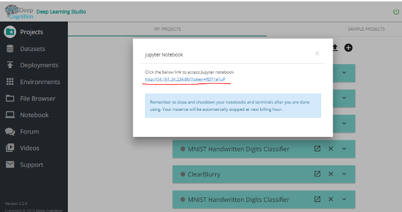Click the Jupyter Notebook dialog title
402x212 pixels.
tap(164, 55)
